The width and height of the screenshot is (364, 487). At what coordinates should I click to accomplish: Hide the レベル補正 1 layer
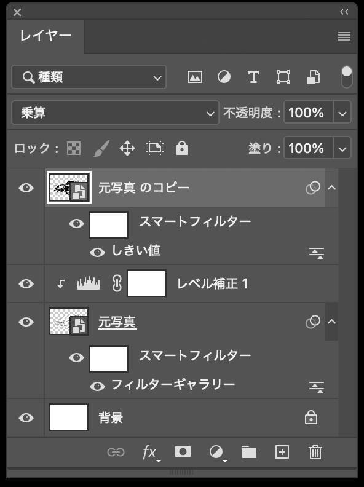click(x=26, y=283)
